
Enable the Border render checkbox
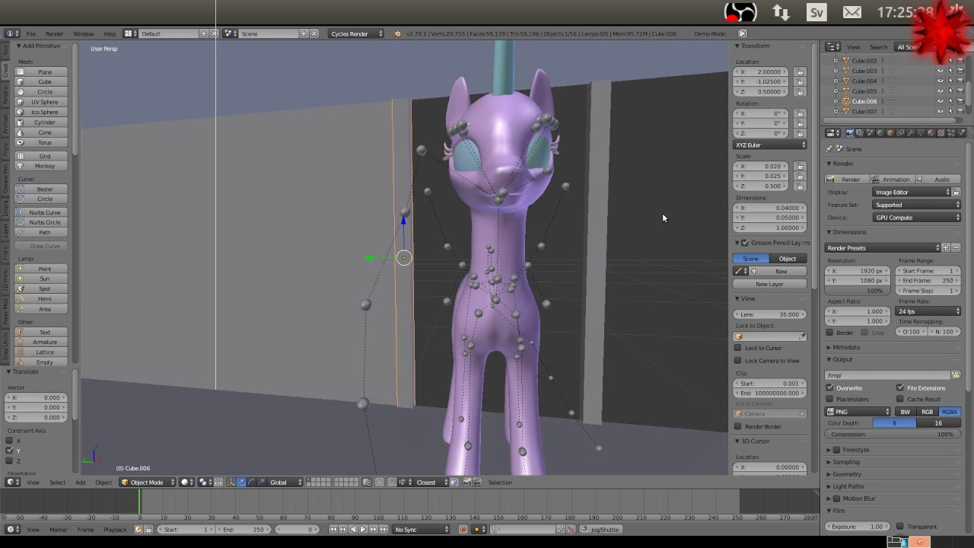(x=830, y=333)
